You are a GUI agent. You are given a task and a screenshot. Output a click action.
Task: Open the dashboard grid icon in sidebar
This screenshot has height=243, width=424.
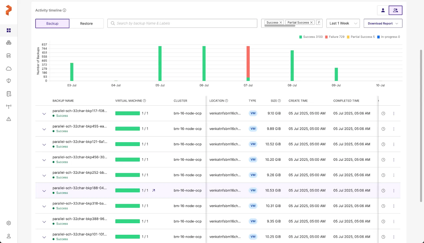(x=9, y=30)
